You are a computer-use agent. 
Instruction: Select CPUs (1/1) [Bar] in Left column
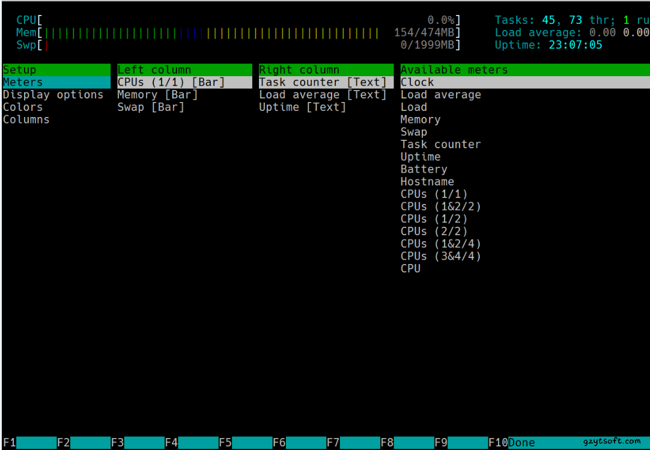coord(184,82)
